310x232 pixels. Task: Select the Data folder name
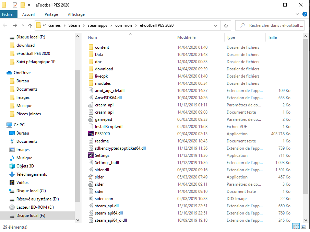(99, 54)
